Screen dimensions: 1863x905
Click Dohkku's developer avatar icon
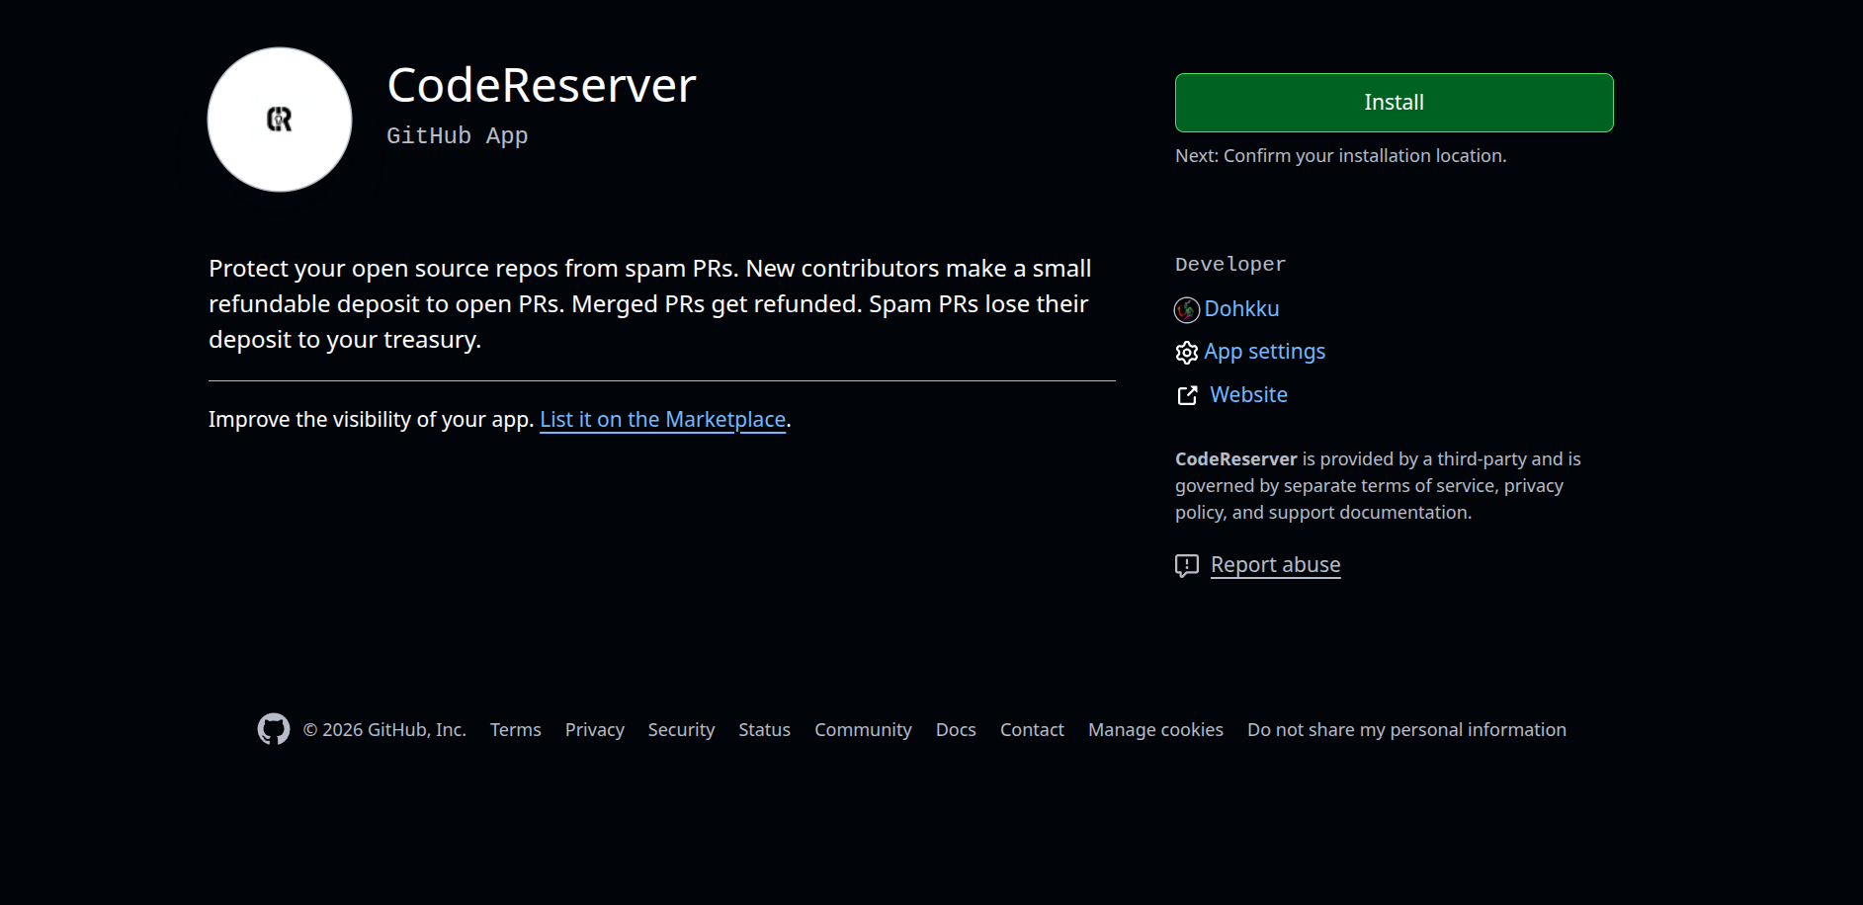click(x=1185, y=309)
